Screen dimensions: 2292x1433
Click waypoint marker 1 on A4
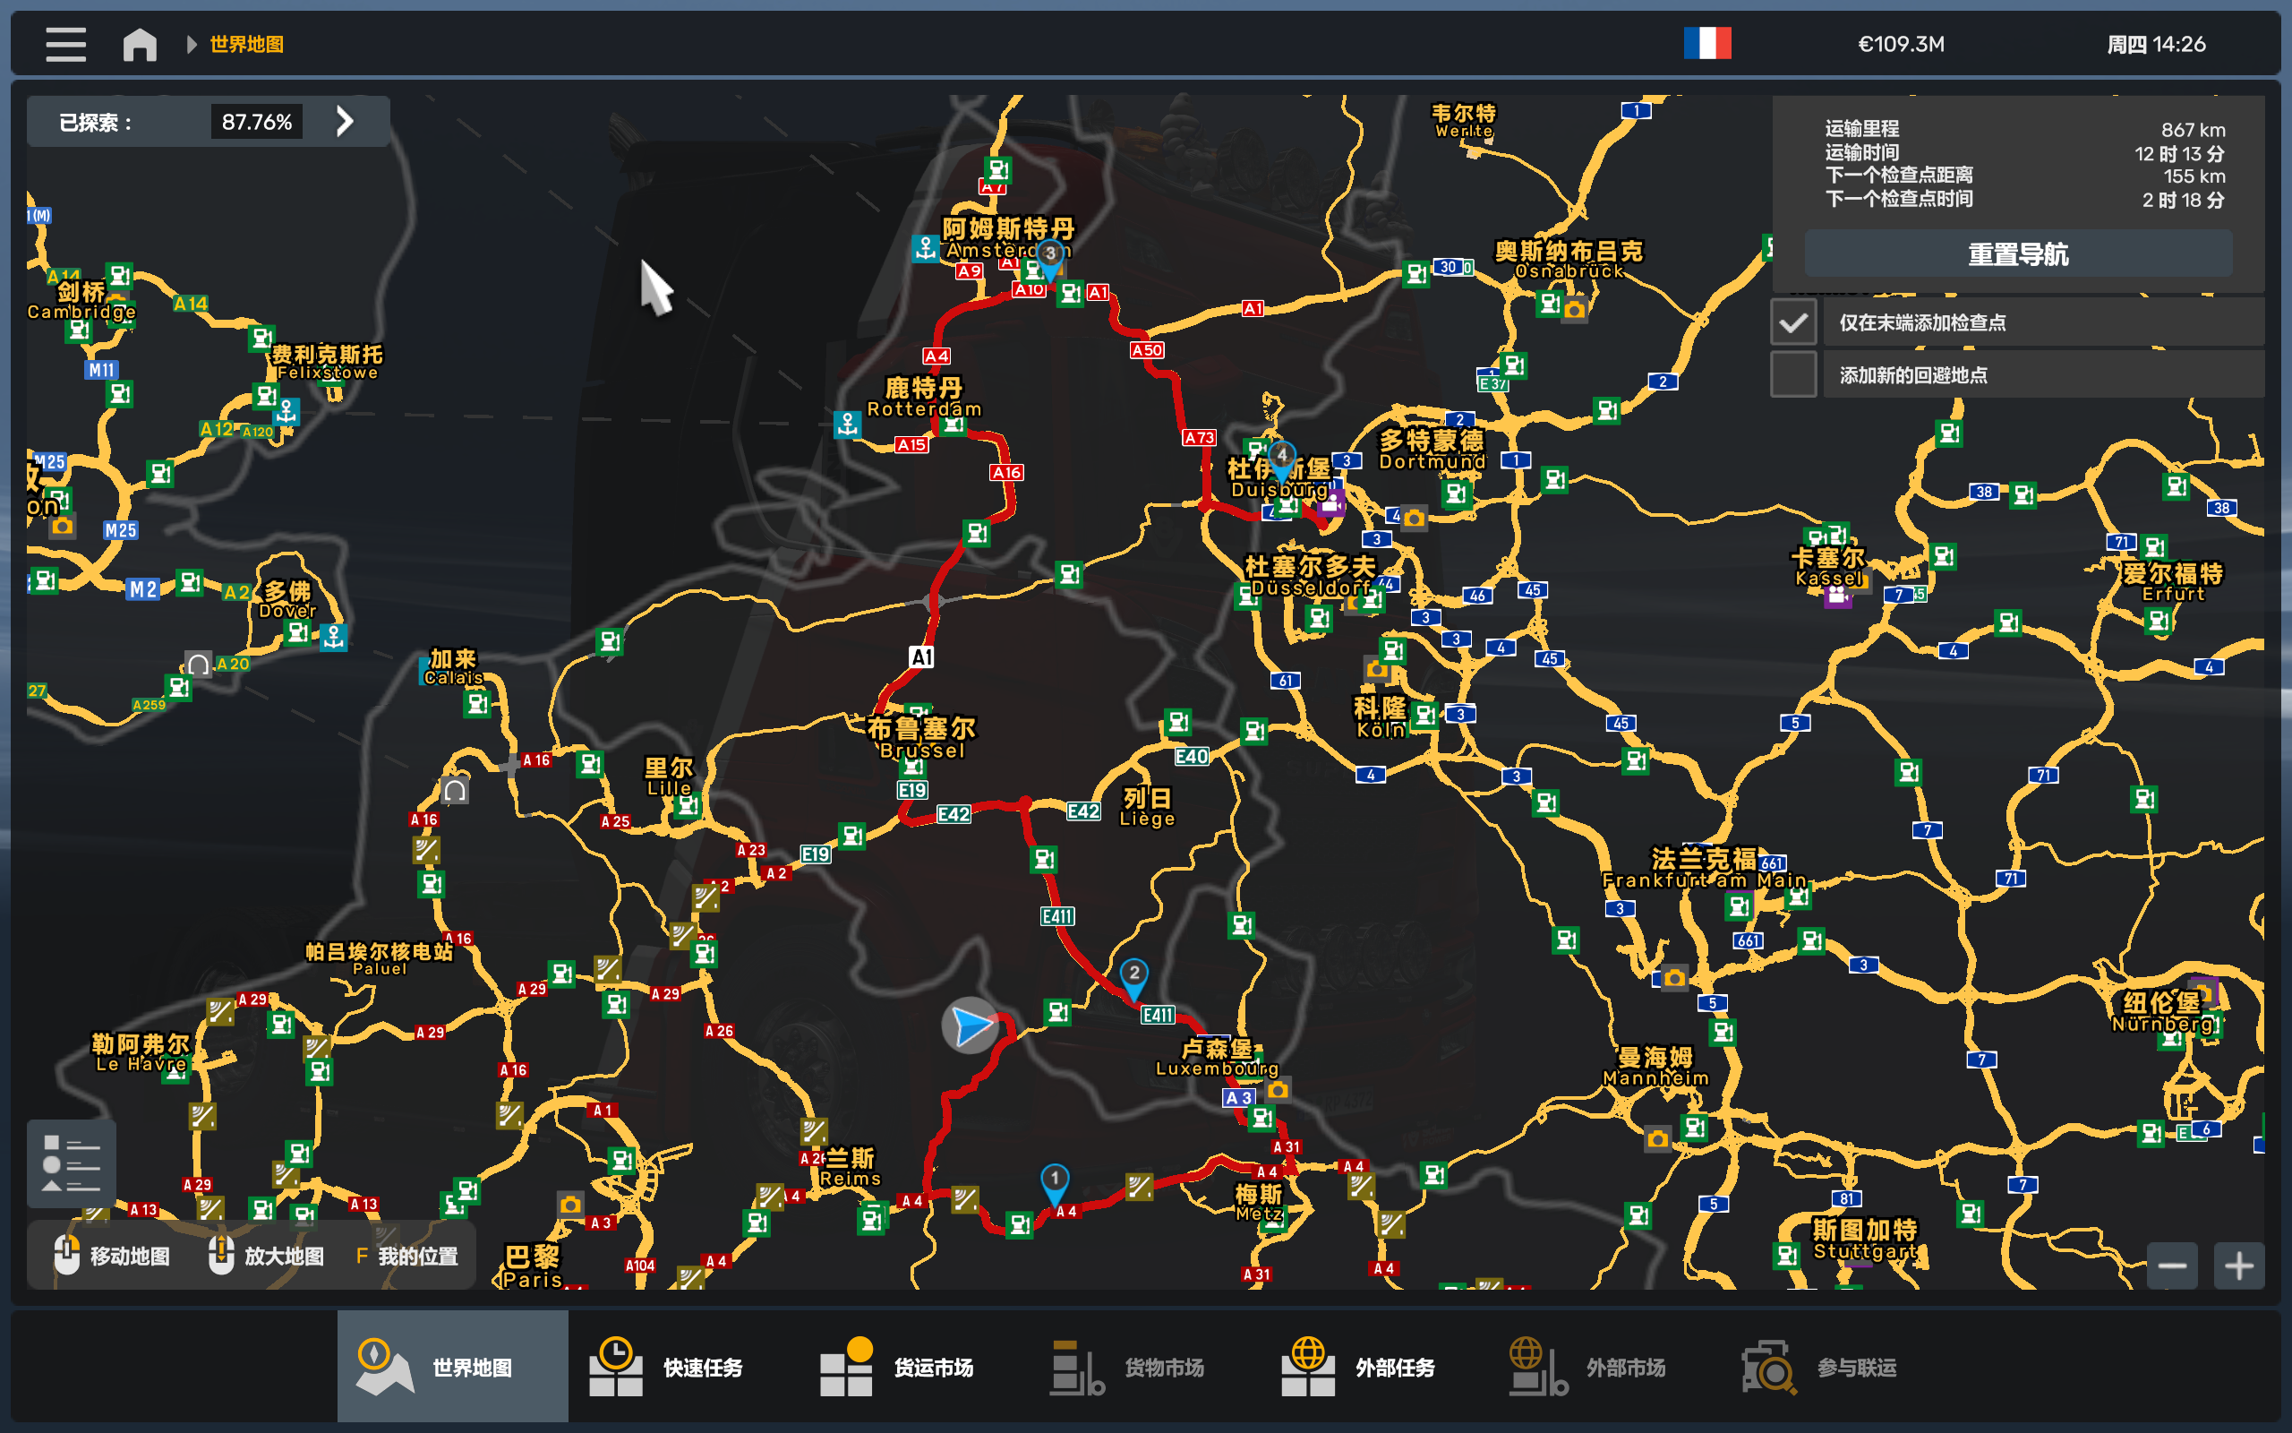1054,1181
